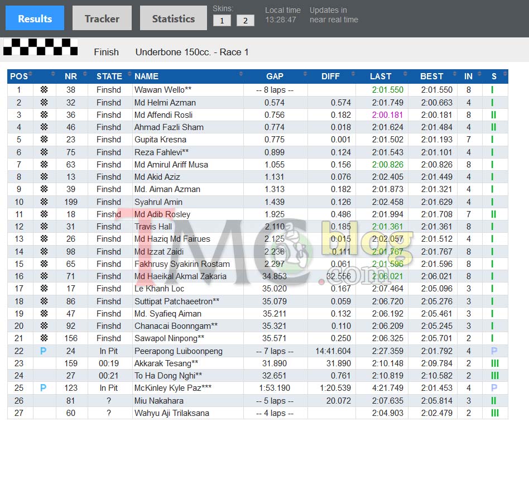
Task: Click rider name Wawan Wello**
Action: point(163,90)
